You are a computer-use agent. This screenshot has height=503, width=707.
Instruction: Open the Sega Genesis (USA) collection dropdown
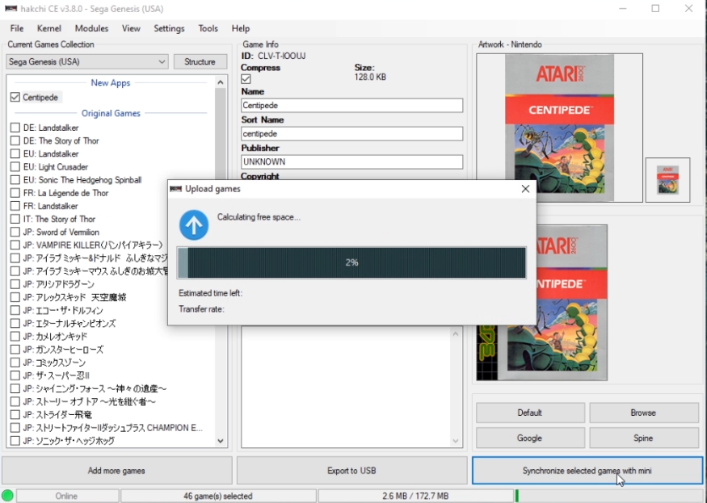(87, 61)
